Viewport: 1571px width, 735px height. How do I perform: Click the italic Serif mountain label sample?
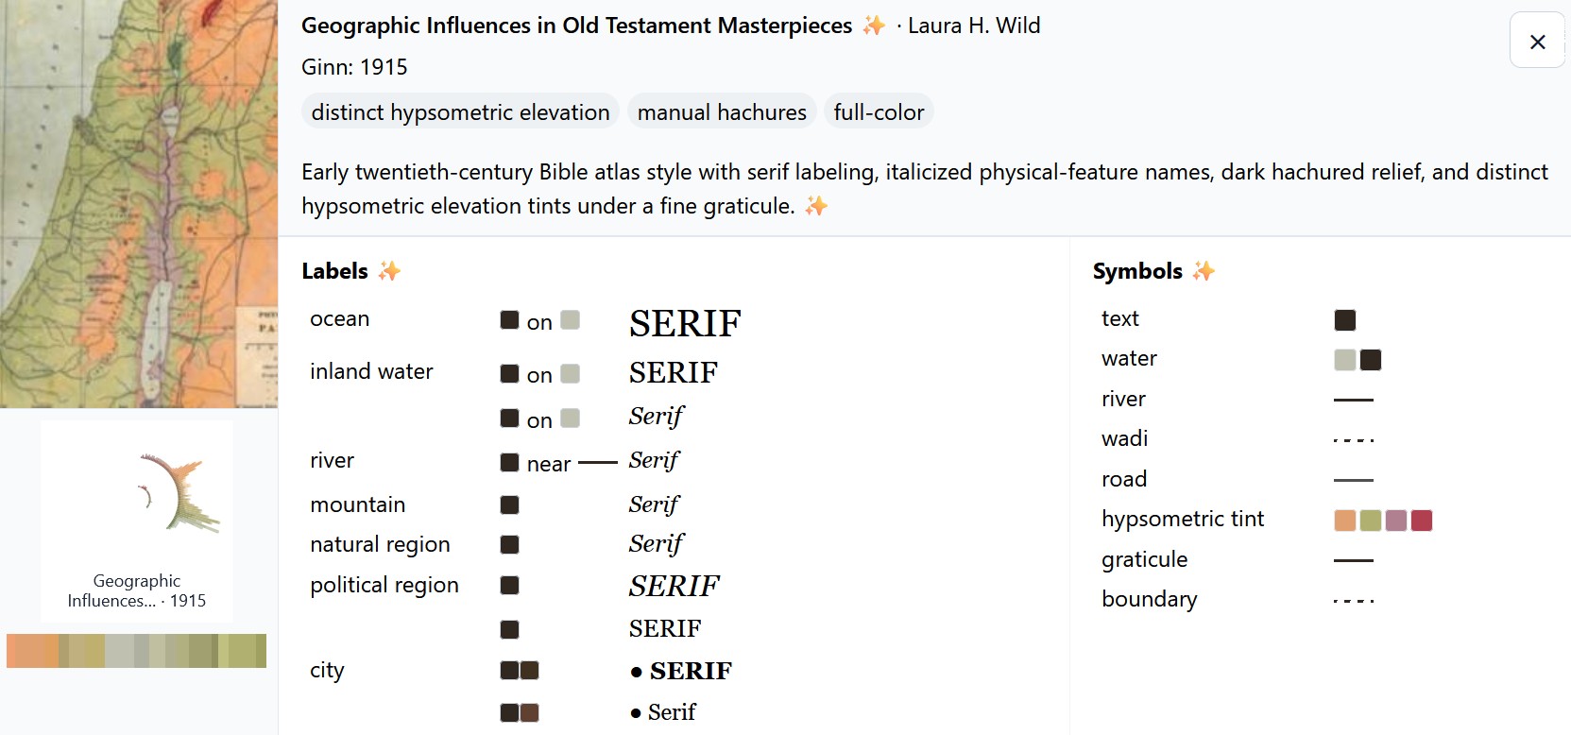654,504
